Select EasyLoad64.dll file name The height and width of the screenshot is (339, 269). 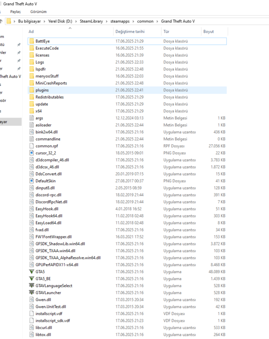48,223
